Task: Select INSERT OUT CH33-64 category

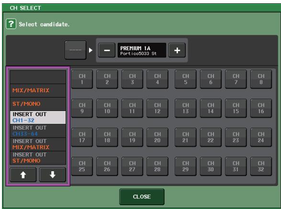Action: 38,131
